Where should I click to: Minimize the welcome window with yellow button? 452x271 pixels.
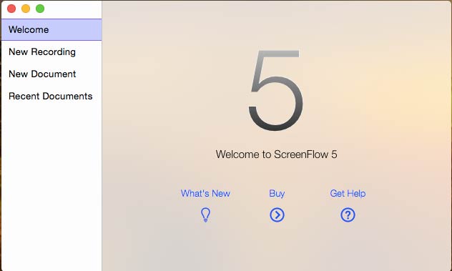tap(26, 9)
